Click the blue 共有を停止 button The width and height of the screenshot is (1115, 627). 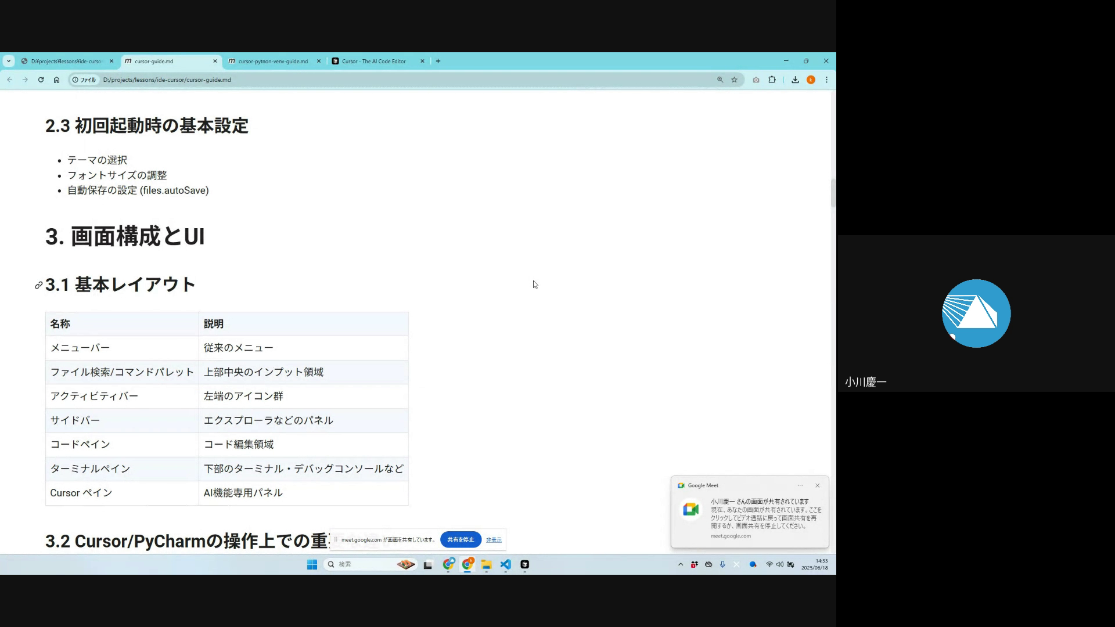pyautogui.click(x=461, y=539)
